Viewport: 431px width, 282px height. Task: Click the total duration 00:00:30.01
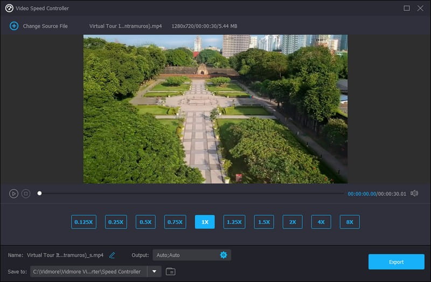click(x=392, y=194)
